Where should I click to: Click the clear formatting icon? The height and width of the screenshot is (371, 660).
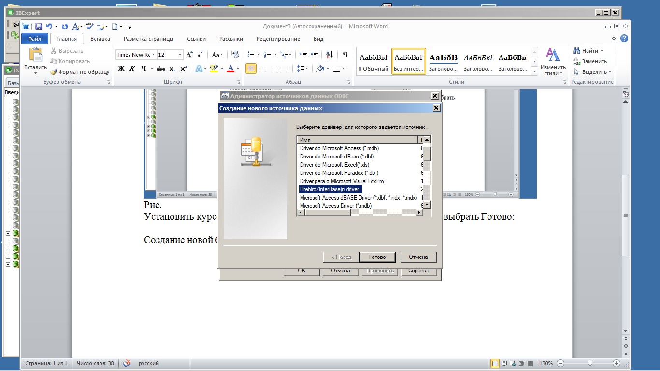click(x=235, y=55)
